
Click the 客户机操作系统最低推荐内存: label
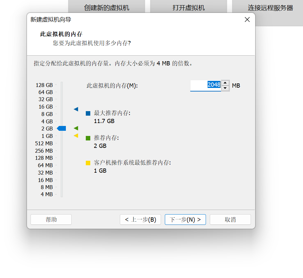pos(132,163)
